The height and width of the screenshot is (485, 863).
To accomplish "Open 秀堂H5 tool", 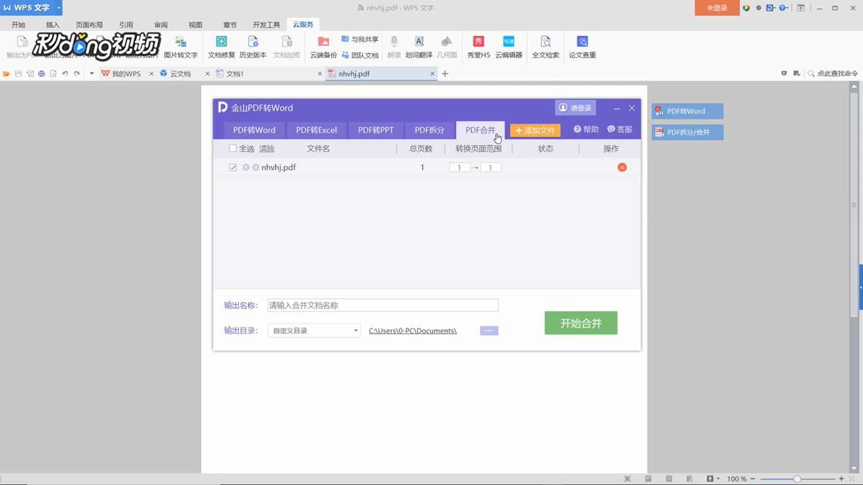I will coord(478,47).
